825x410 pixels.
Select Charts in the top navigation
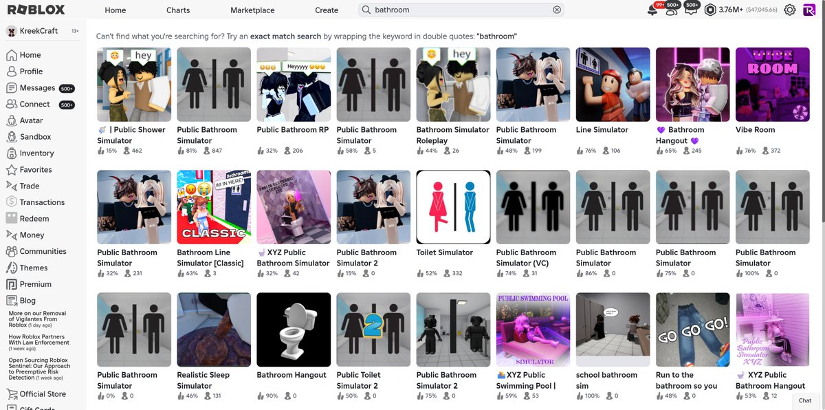click(x=178, y=10)
